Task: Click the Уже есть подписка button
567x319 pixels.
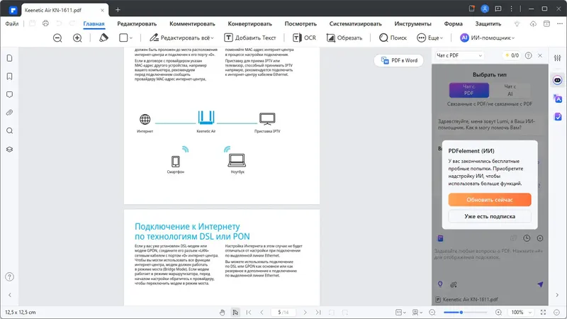Action: pos(490,216)
